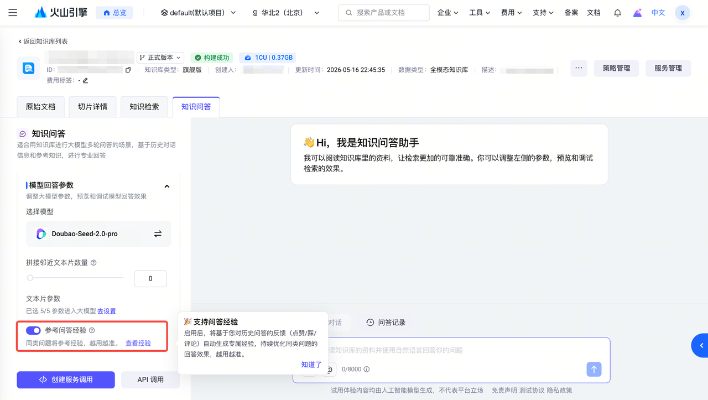708x400 pixels.
Task: Open the 正式版本 version dropdown
Action: click(x=160, y=58)
